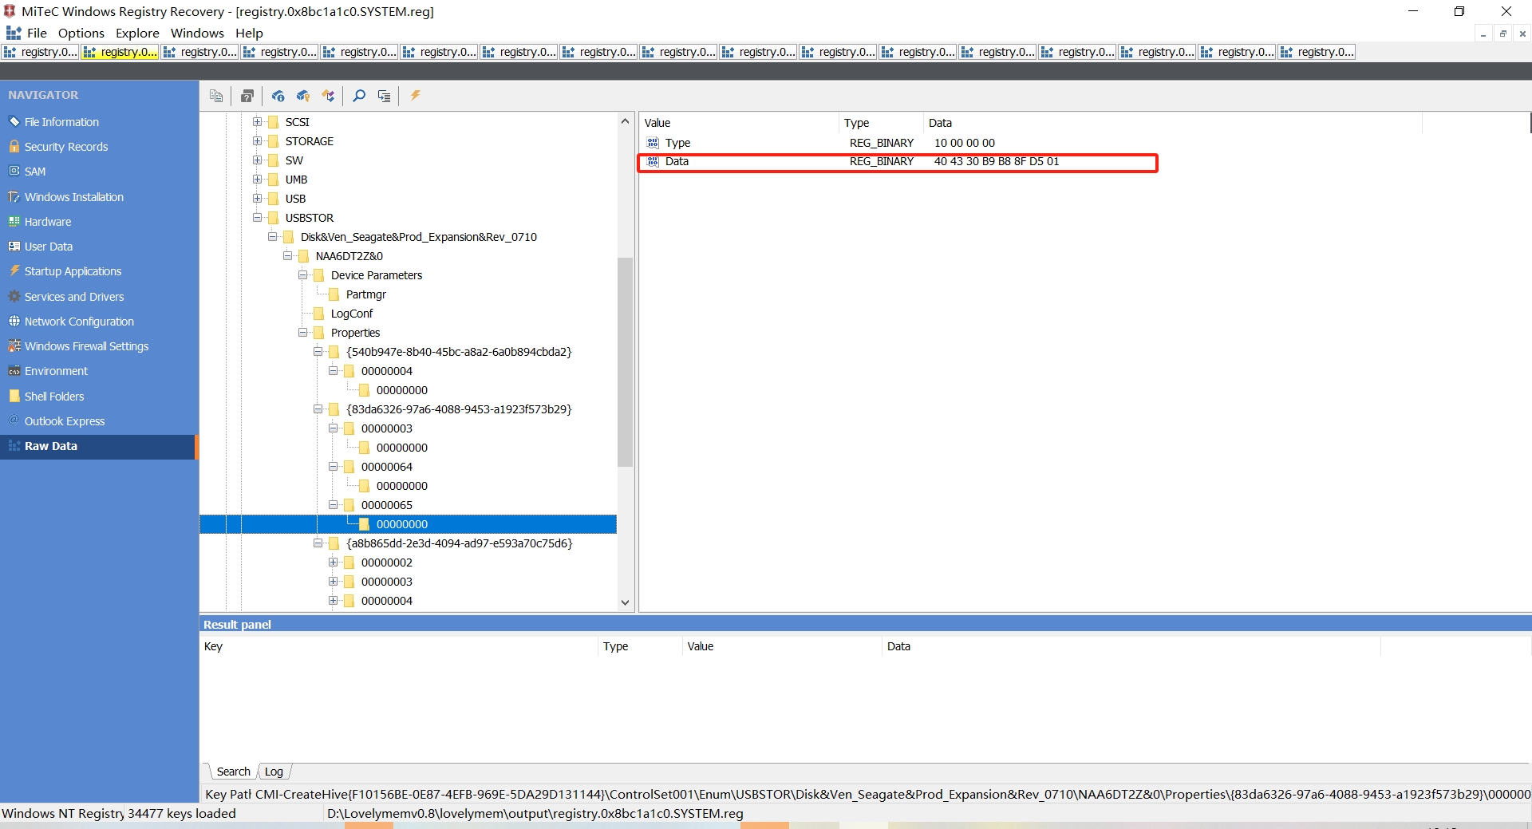Click the tree vertical scrollbar thumb
Image resolution: width=1532 pixels, height=829 pixels.
click(625, 361)
